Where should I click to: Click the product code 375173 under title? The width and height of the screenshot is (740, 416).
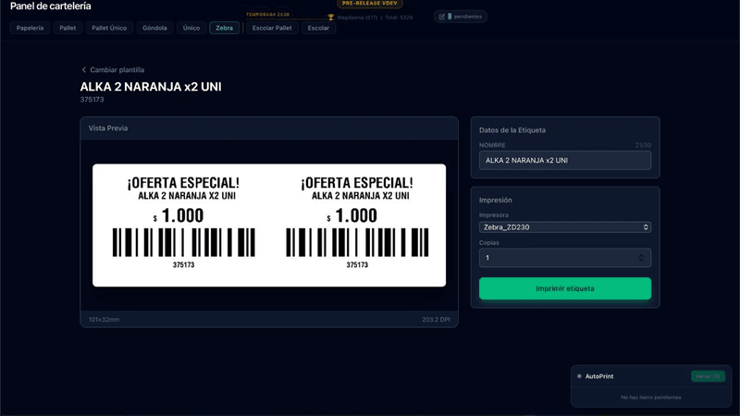click(x=92, y=100)
